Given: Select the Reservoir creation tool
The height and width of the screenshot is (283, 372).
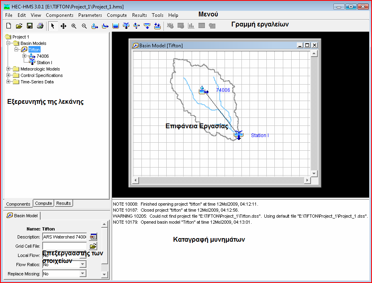Looking at the screenshot, I should pyautogui.click(x=116, y=26).
